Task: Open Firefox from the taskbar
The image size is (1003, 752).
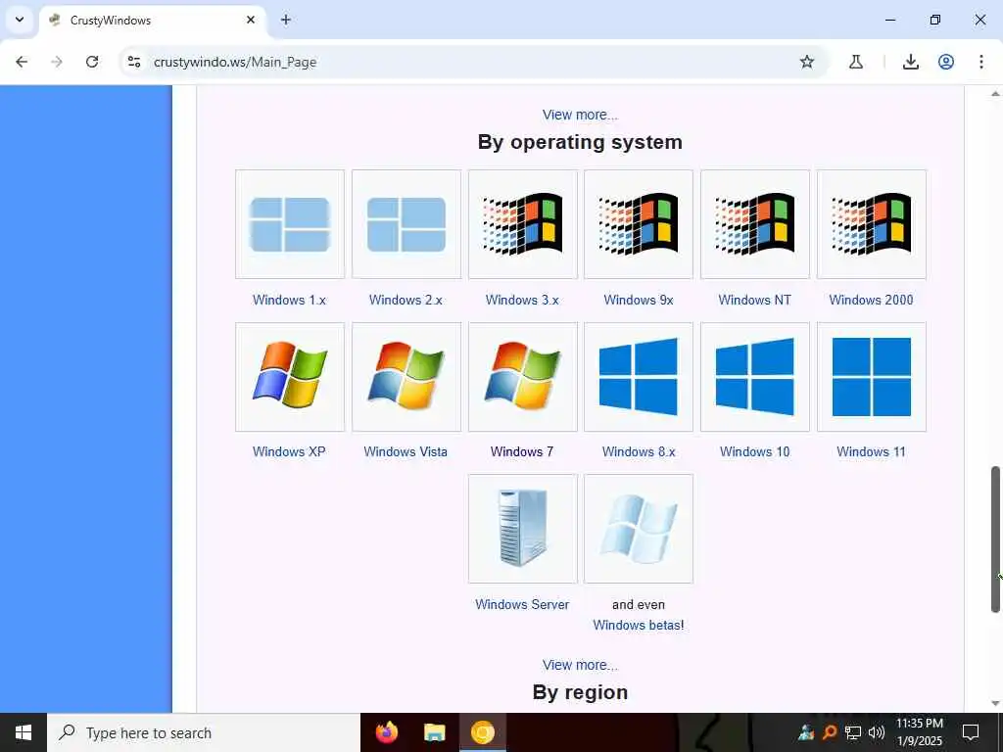Action: (386, 732)
